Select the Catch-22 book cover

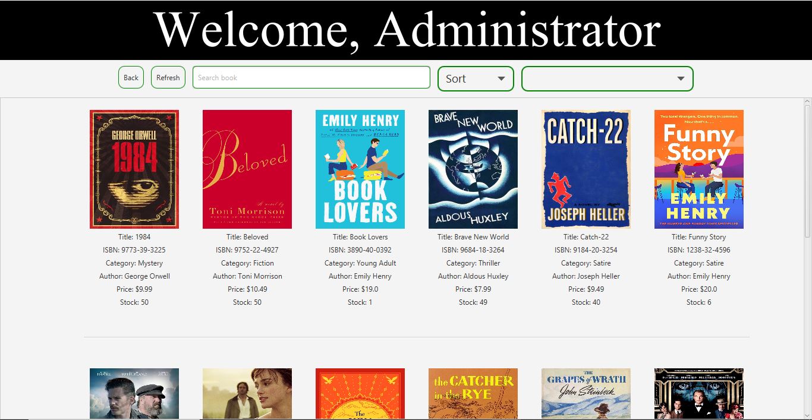[586, 169]
